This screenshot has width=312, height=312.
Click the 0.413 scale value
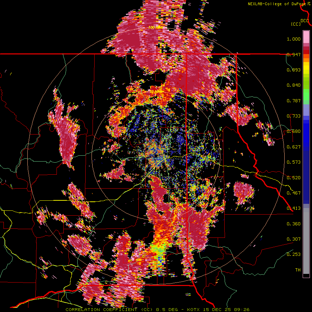(x=294, y=208)
